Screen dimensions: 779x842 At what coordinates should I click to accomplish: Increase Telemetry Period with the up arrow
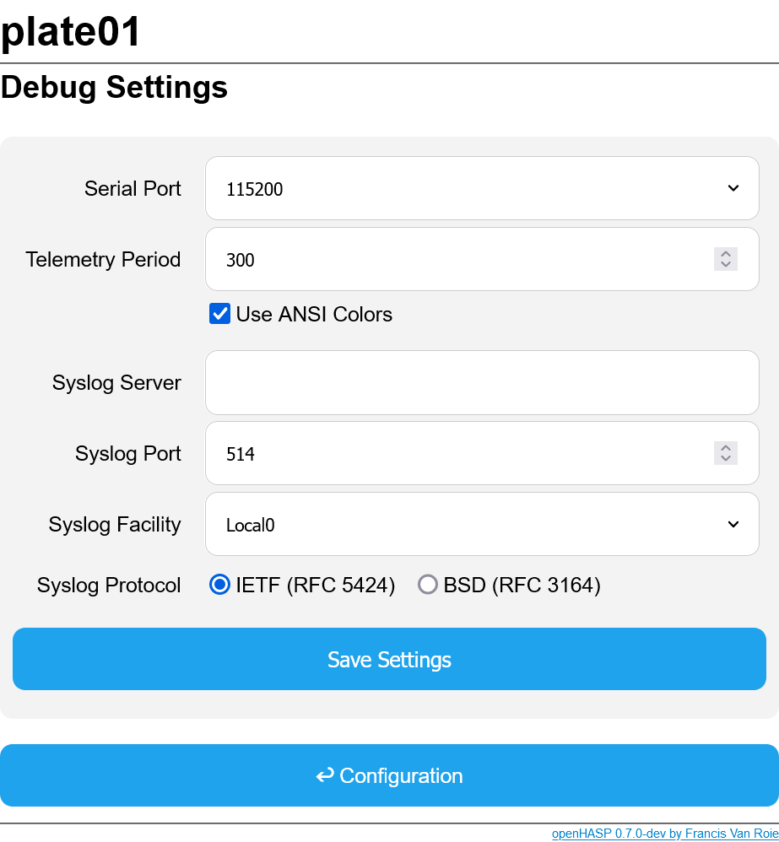[725, 254]
